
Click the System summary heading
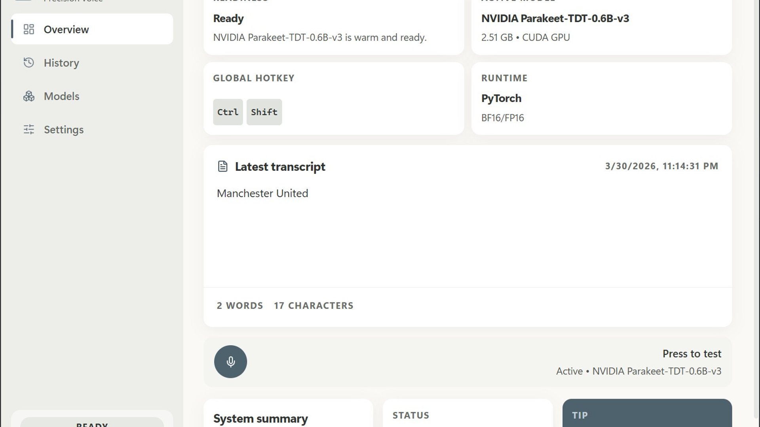260,418
